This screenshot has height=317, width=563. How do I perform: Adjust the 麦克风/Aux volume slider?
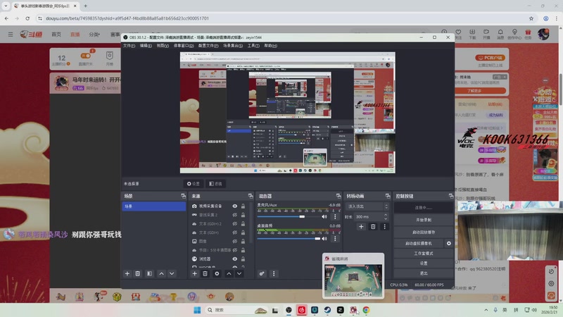pyautogui.click(x=288, y=217)
